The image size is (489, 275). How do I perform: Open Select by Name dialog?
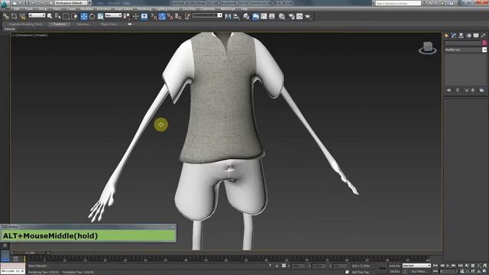(58, 16)
